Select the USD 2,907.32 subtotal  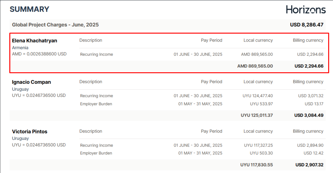coord(309,165)
